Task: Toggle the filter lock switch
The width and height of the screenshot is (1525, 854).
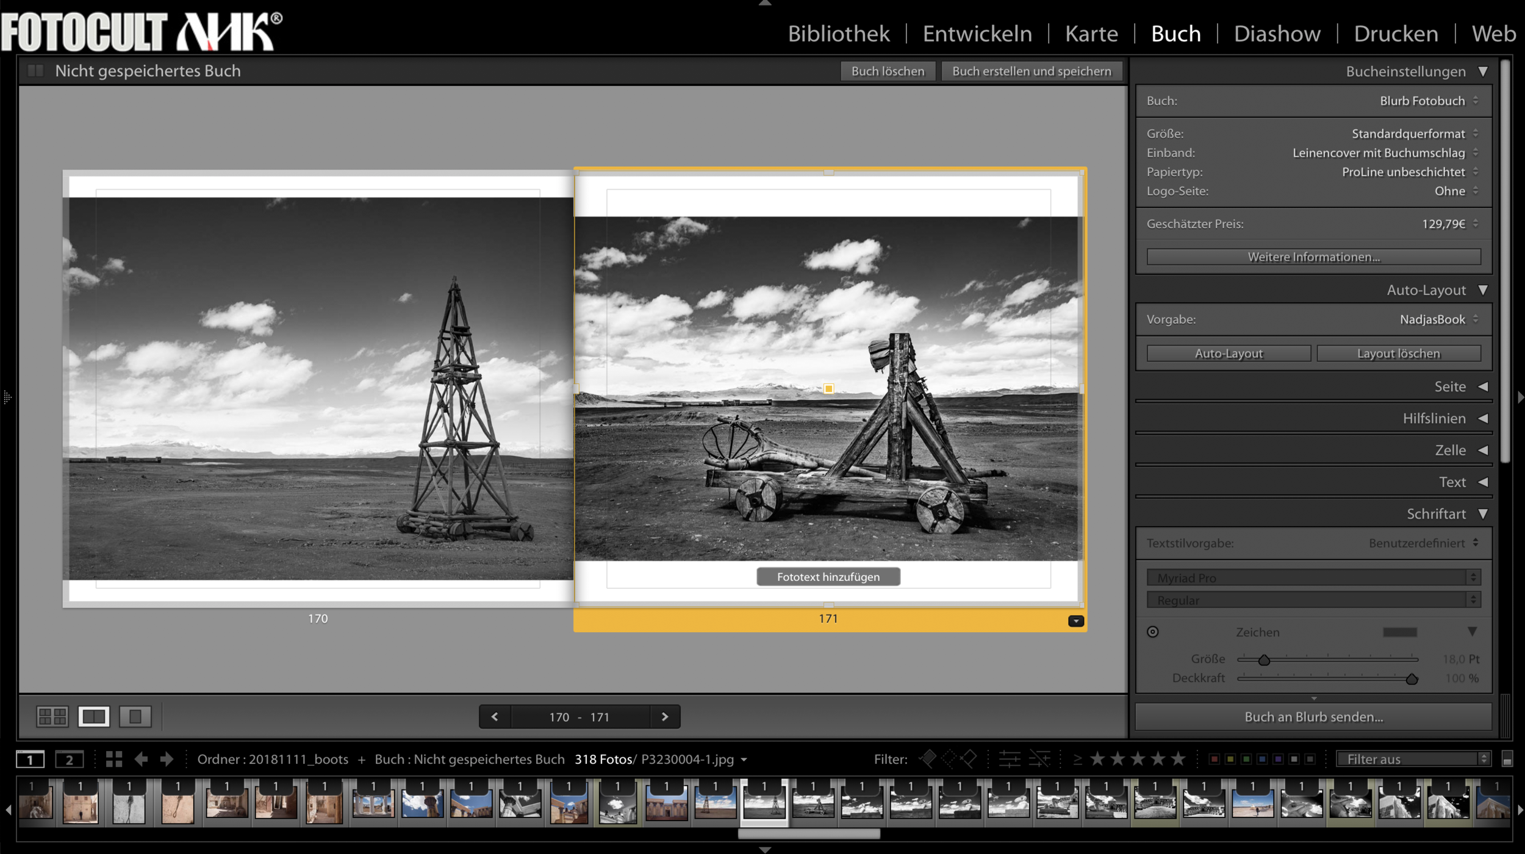Action: [1507, 759]
